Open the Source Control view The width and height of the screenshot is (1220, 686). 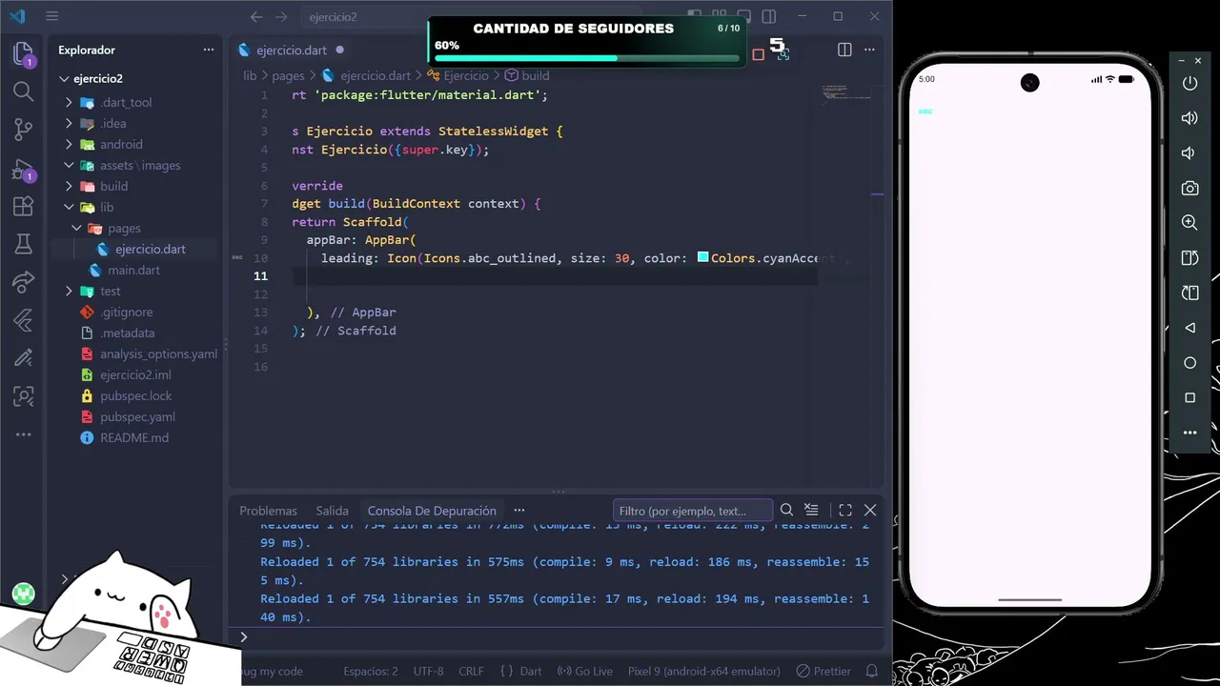coord(23,130)
